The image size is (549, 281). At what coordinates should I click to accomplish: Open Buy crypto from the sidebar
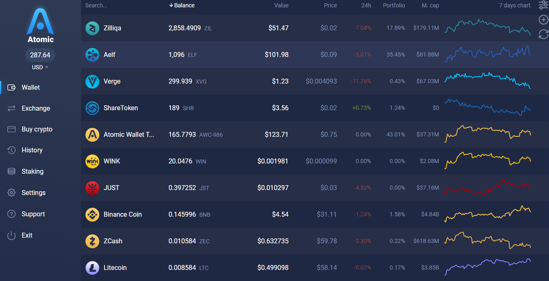coord(37,129)
